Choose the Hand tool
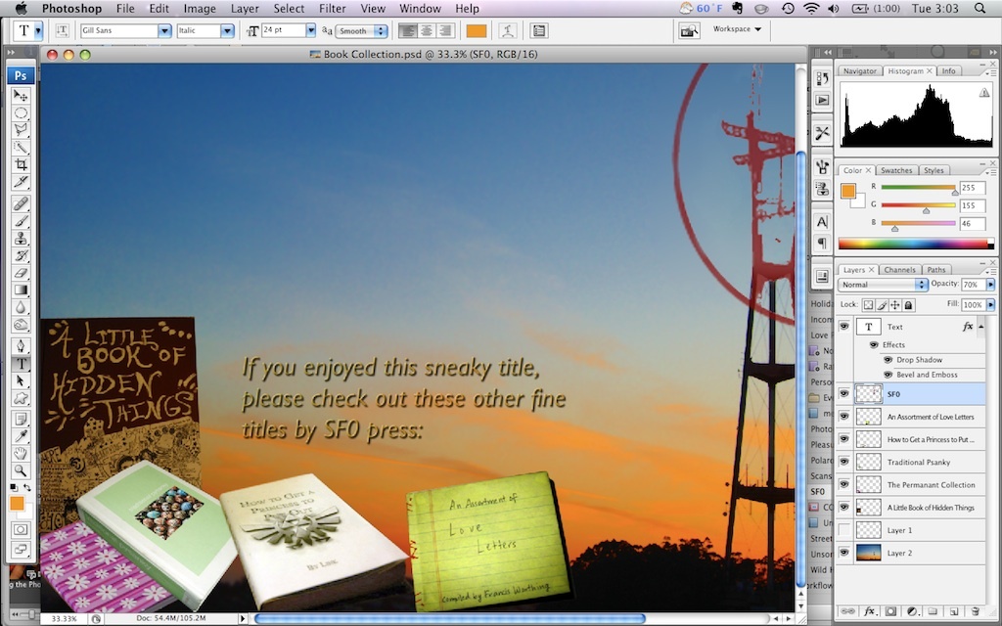This screenshot has width=1002, height=626. 21,453
